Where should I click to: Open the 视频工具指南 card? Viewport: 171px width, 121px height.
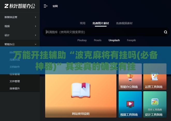[x=130, y=104]
